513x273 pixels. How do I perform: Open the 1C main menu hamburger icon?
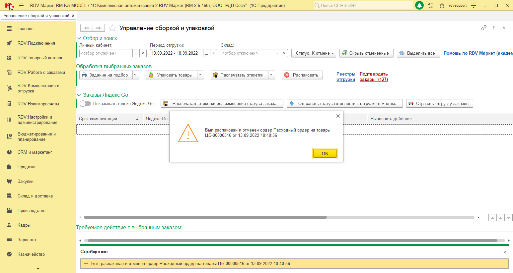[x=21, y=6]
